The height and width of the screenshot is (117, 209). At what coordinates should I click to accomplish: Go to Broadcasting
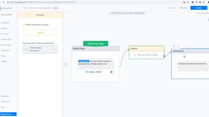6,45
